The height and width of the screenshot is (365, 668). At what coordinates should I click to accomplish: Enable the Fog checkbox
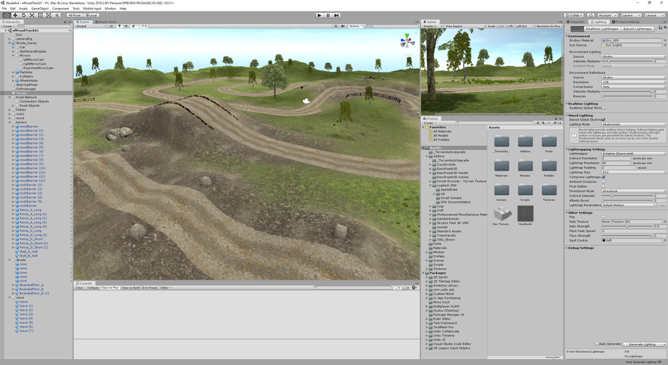(603, 217)
